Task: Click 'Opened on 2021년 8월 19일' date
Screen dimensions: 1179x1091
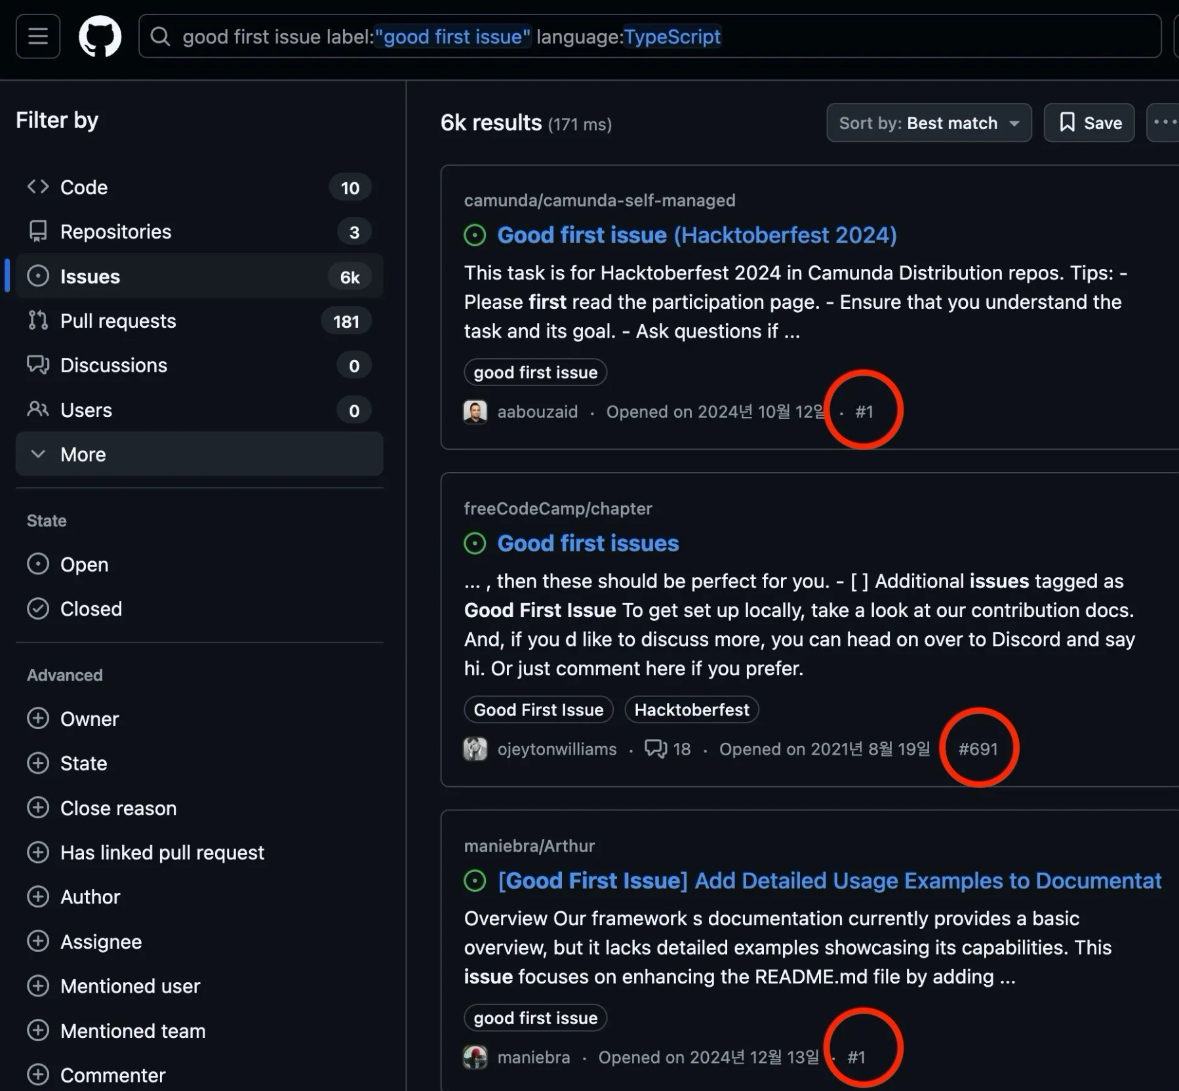Action: (x=824, y=749)
